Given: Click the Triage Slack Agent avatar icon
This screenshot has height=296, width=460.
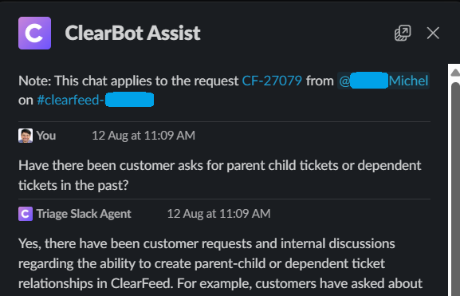Looking at the screenshot, I should point(26,214).
